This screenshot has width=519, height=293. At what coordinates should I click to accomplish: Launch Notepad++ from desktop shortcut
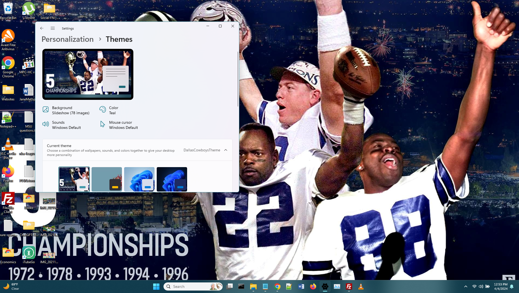tap(8, 119)
